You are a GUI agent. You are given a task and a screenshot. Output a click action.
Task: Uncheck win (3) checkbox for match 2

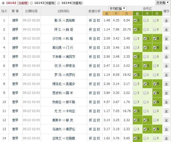135,29
